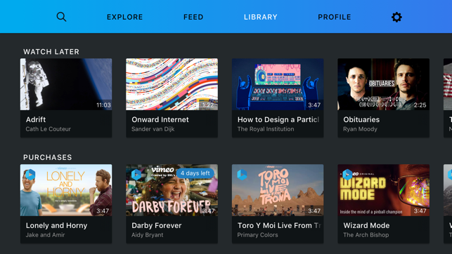Click creator name 'Aidy Bryant'
452x254 pixels.
click(x=148, y=235)
